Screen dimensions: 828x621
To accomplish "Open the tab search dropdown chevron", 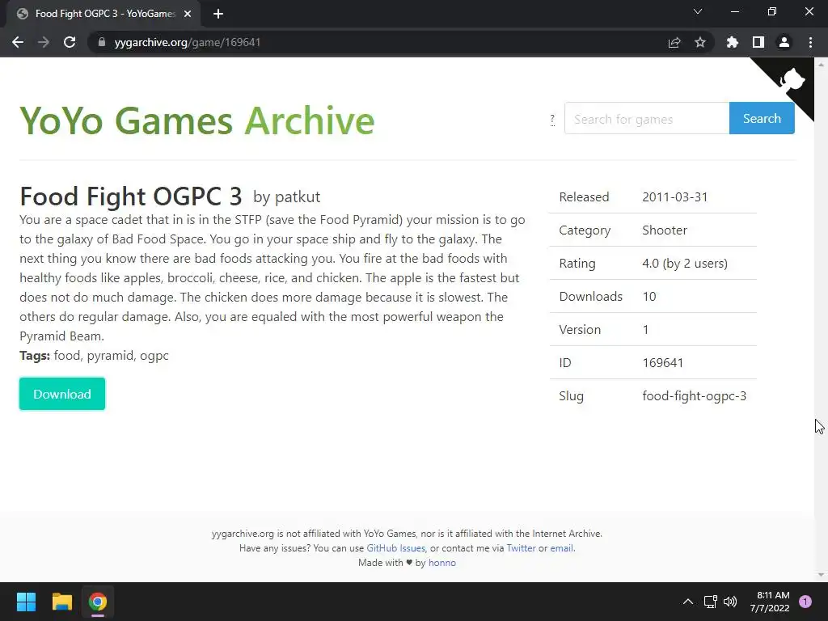I will click(x=698, y=11).
